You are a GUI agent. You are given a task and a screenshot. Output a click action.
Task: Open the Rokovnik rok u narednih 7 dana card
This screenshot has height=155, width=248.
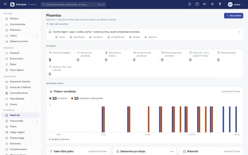(201, 57)
